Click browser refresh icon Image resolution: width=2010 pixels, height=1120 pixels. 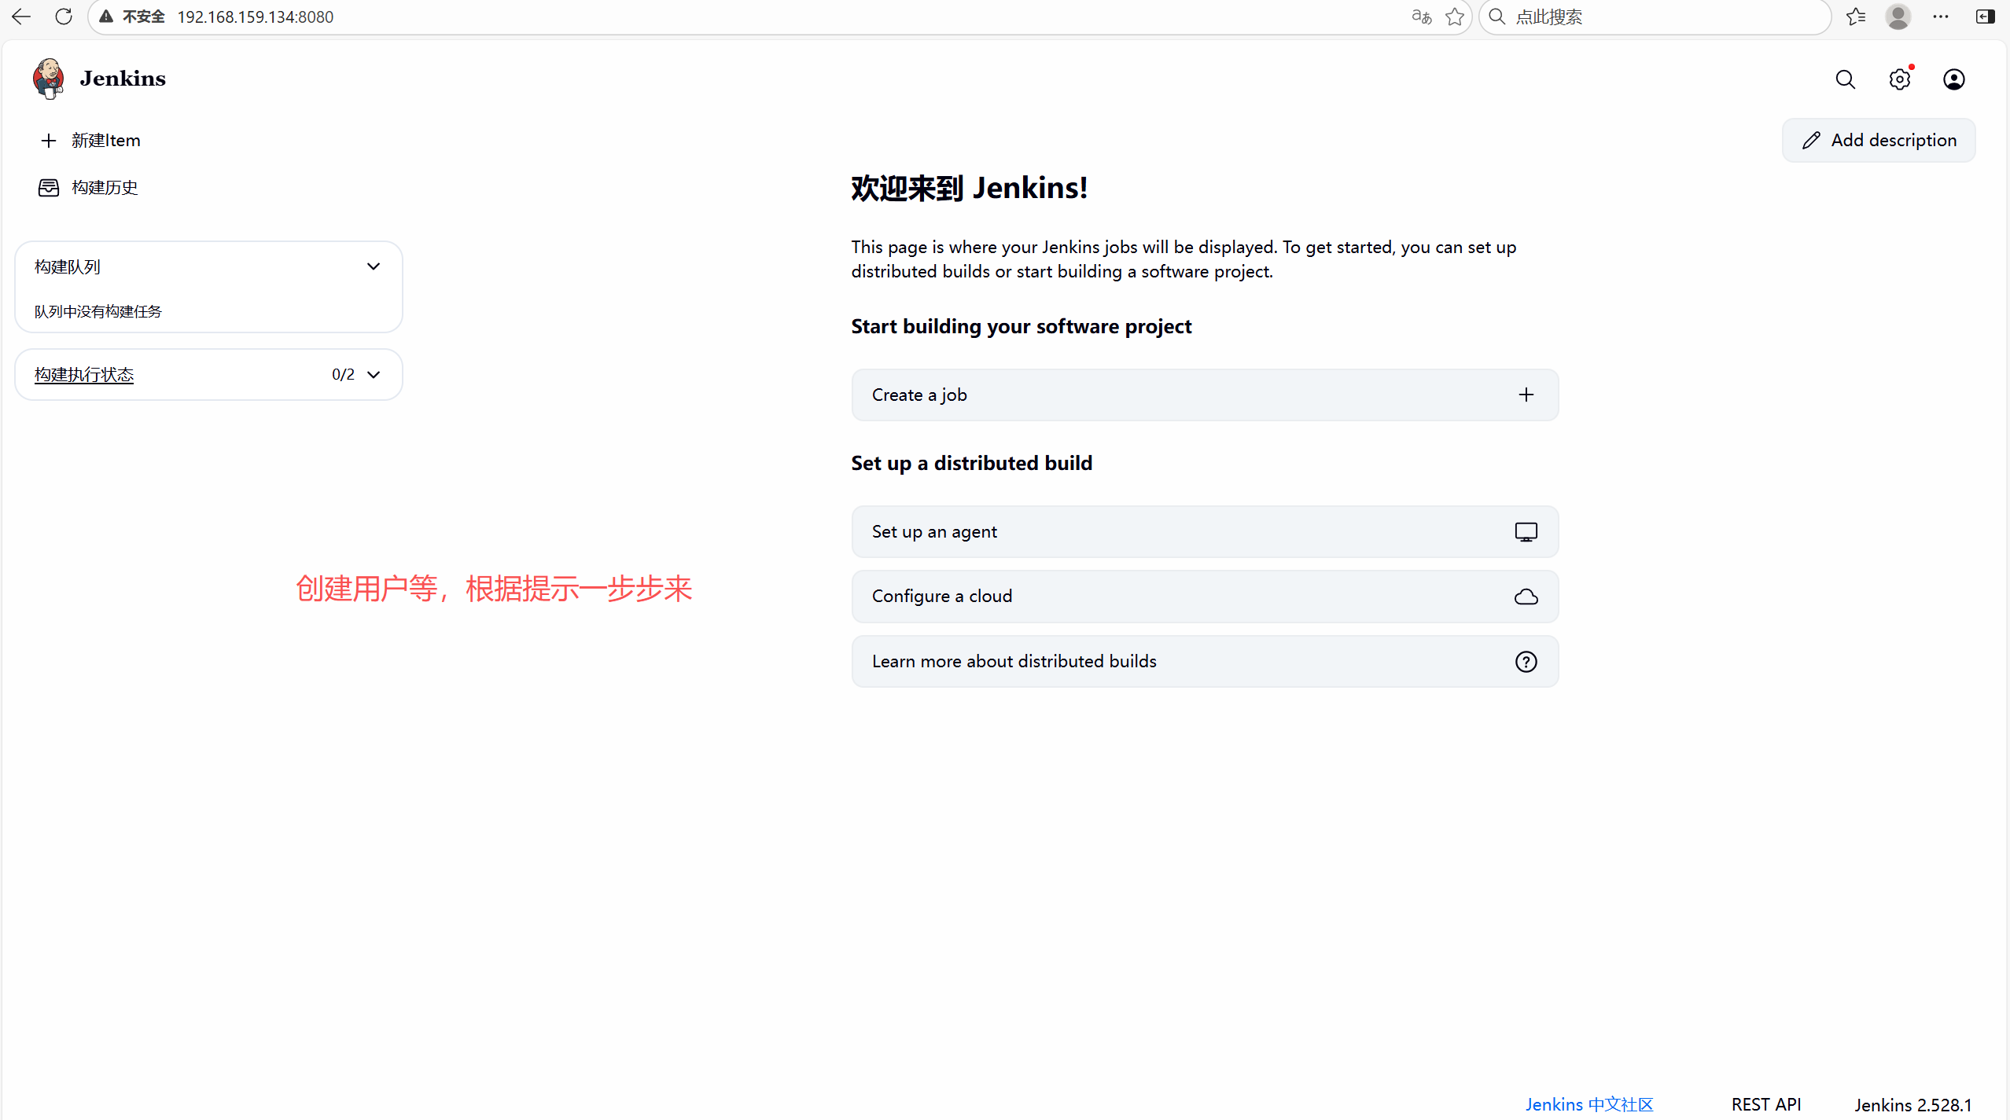[x=64, y=17]
